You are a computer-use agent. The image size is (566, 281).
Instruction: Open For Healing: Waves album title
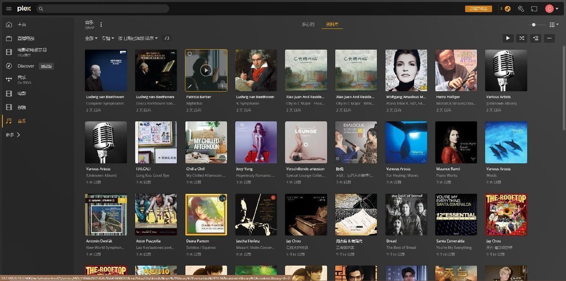coord(402,175)
